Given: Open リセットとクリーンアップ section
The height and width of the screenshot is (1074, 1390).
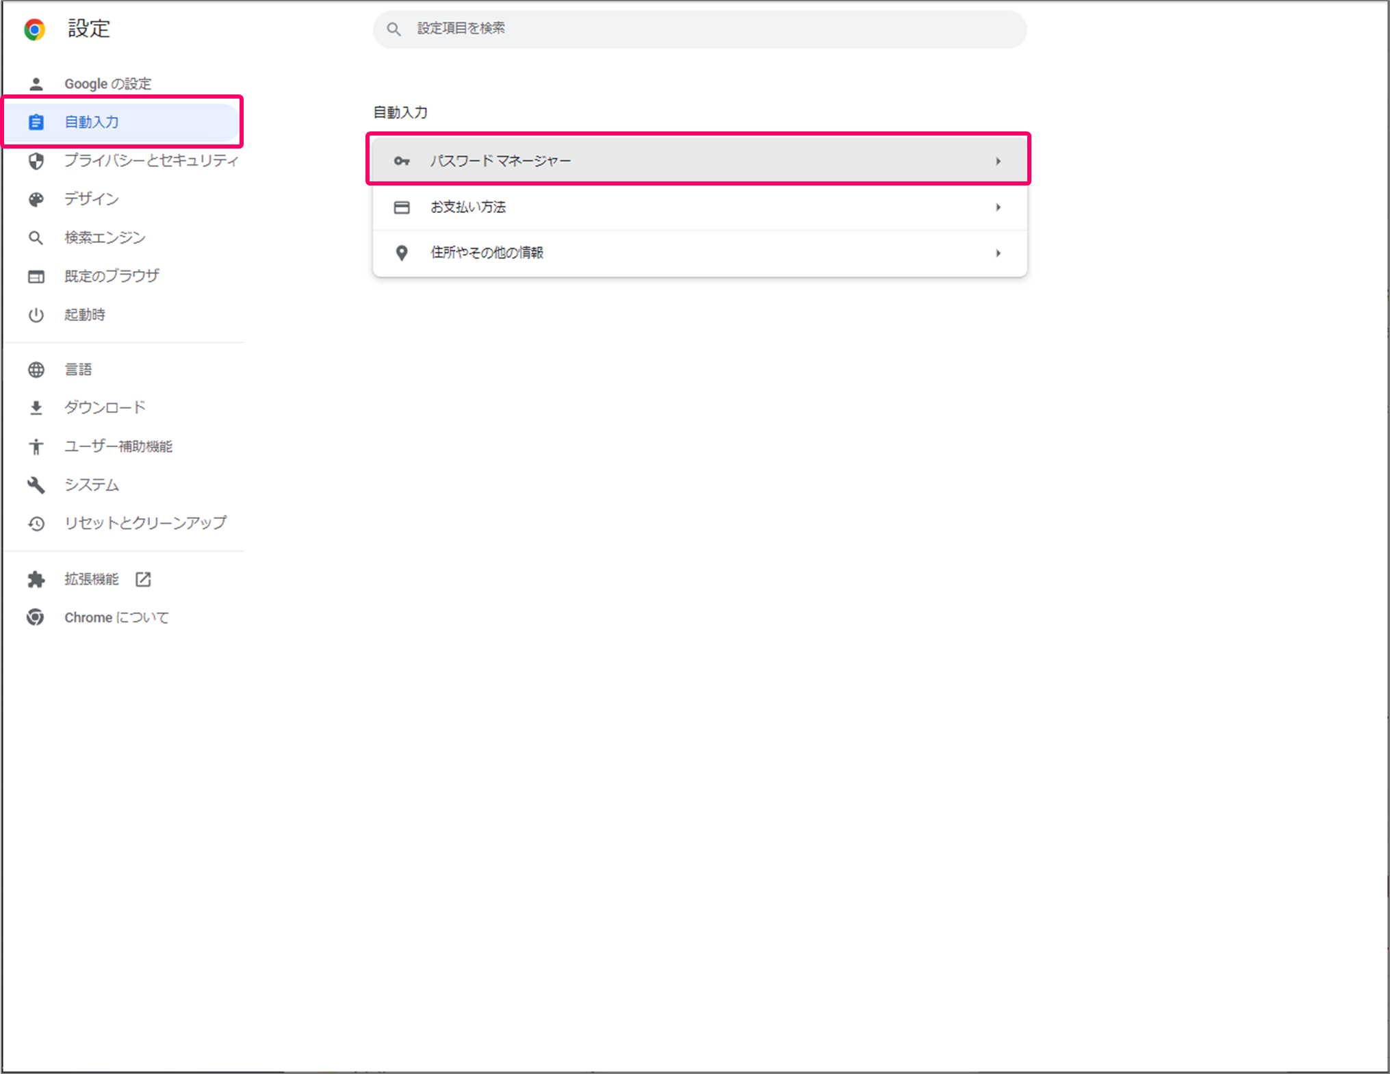Looking at the screenshot, I should [x=145, y=523].
